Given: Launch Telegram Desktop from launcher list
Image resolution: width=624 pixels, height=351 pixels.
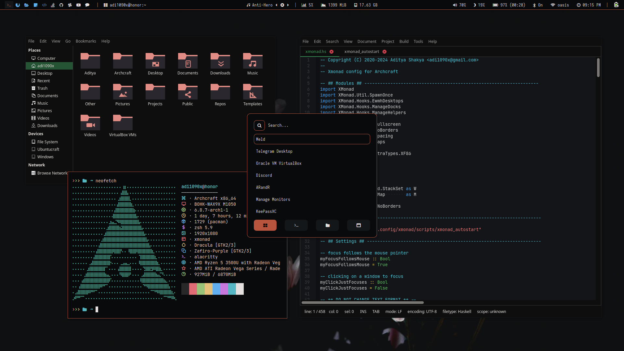Looking at the screenshot, I should [x=274, y=151].
